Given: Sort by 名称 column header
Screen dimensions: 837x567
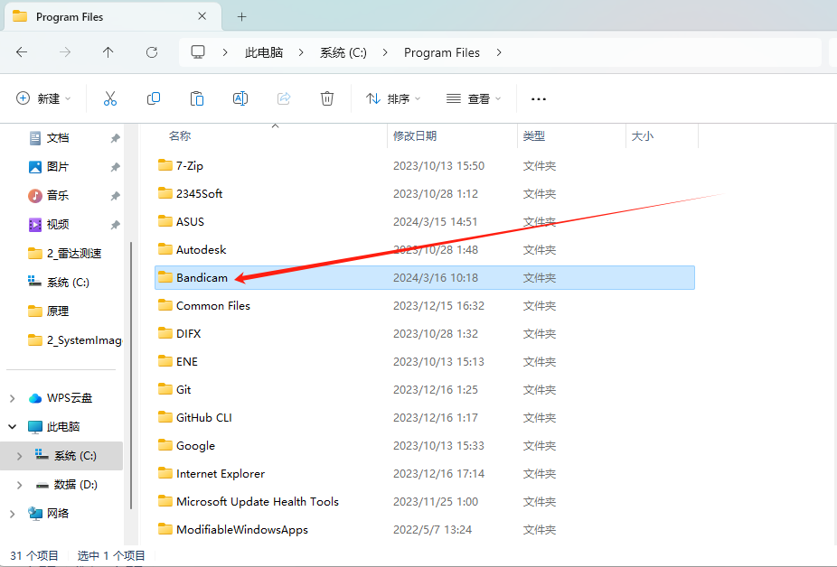Looking at the screenshot, I should click(180, 136).
